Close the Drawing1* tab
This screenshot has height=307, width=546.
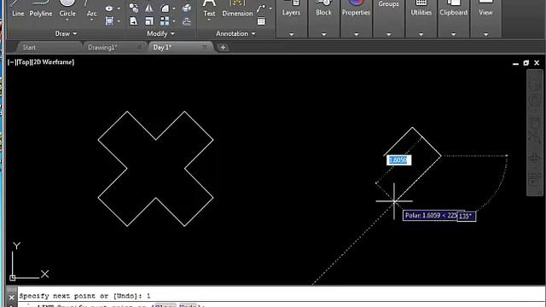coord(139,47)
